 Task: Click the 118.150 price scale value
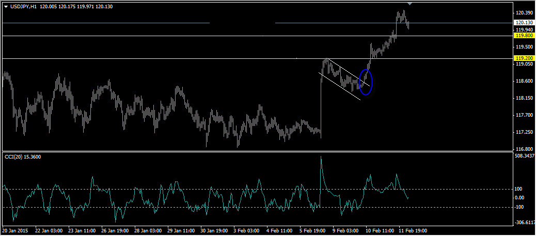pos(524,98)
